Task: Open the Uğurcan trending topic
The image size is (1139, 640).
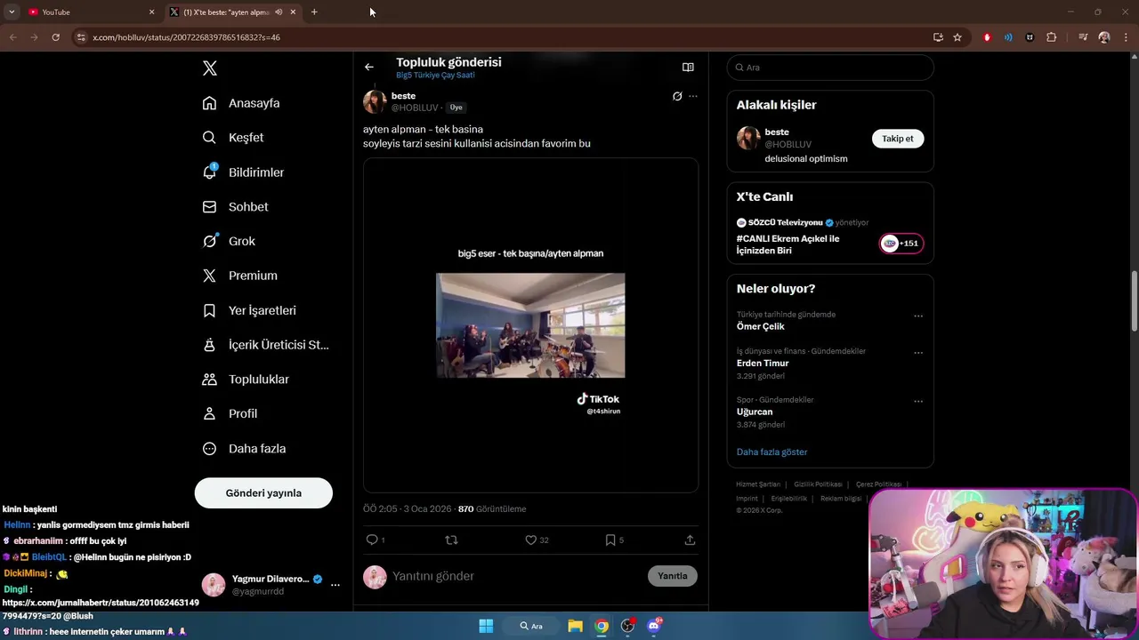Action: click(x=755, y=412)
